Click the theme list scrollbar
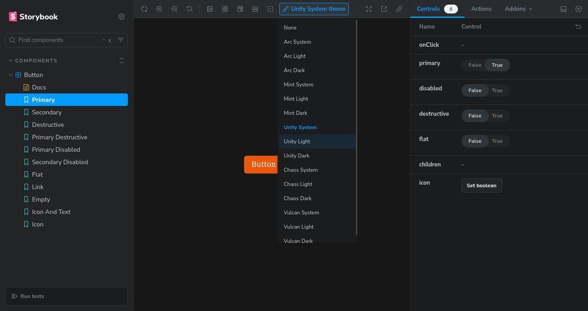The width and height of the screenshot is (588, 311). coord(356,127)
